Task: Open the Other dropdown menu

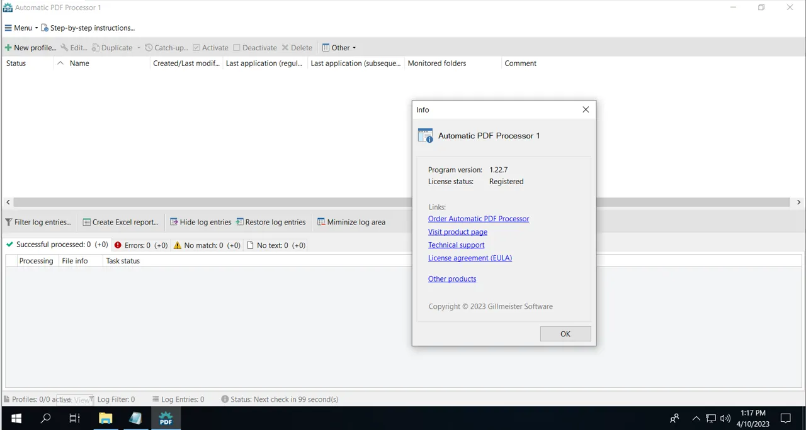Action: tap(339, 48)
